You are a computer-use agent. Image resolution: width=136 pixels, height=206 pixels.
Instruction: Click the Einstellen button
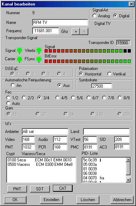click(52, 200)
